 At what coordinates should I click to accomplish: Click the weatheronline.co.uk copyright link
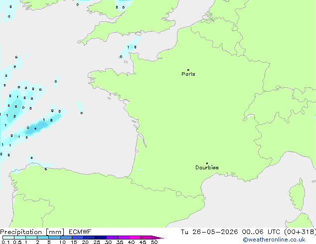(x=274, y=240)
